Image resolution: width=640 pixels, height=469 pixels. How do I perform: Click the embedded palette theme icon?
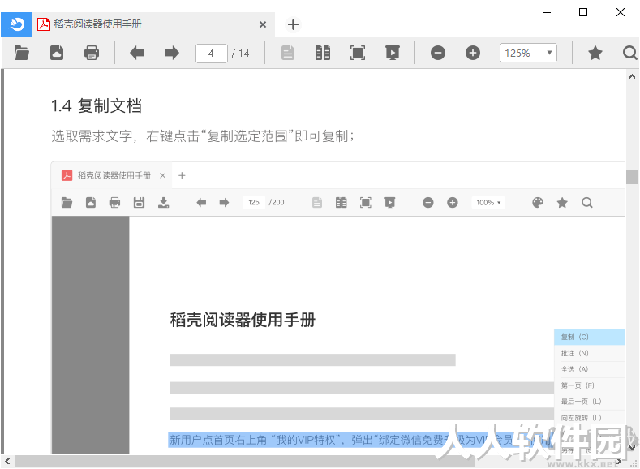point(538,203)
